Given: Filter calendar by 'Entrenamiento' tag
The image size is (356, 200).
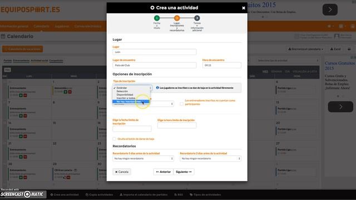Looking at the screenshot, I should pyautogui.click(x=21, y=61).
